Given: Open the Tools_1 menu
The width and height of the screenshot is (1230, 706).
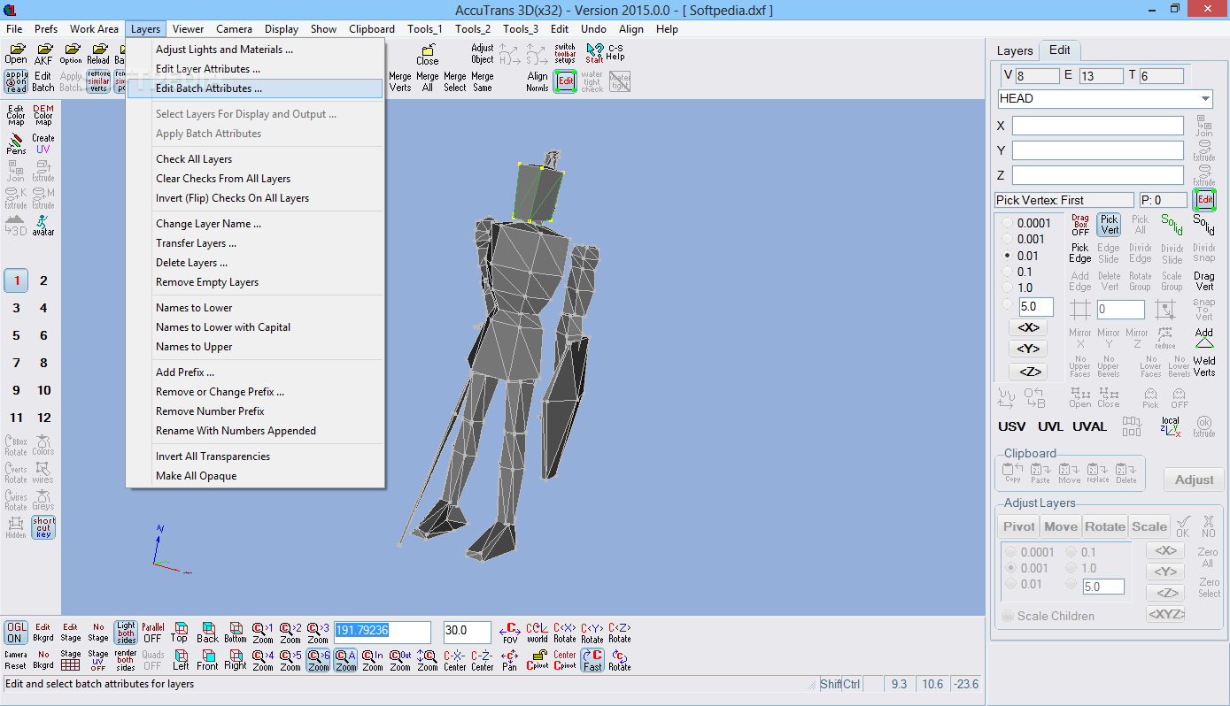Looking at the screenshot, I should pyautogui.click(x=425, y=29).
